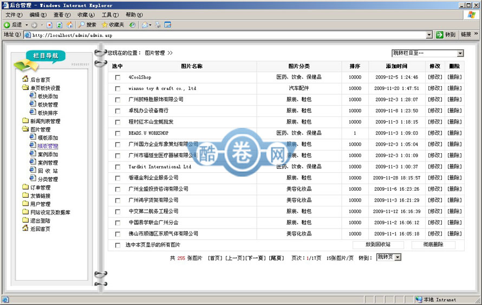Click page icon beside 板块排序
Image resolution: width=482 pixels, height=305 pixels.
click(x=32, y=112)
